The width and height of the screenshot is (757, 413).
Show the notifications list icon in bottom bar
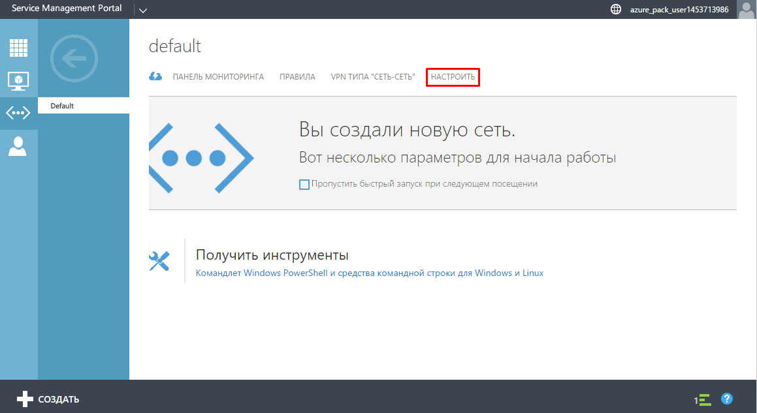[703, 399]
